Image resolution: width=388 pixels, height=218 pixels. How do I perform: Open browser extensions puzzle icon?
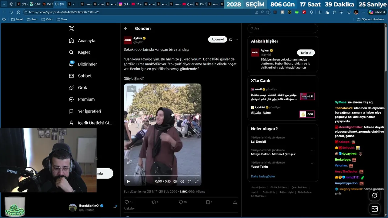(x=312, y=12)
